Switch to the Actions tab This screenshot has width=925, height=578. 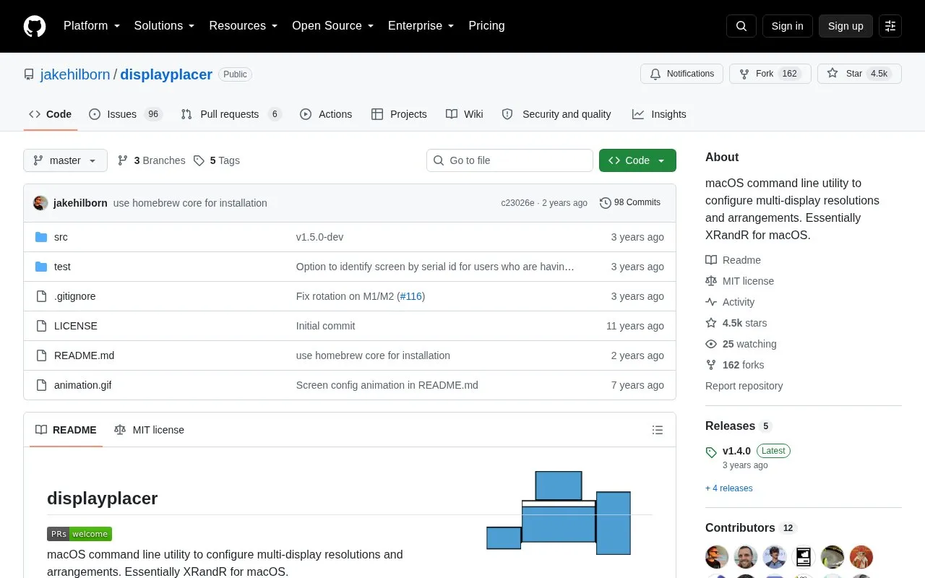click(326, 114)
